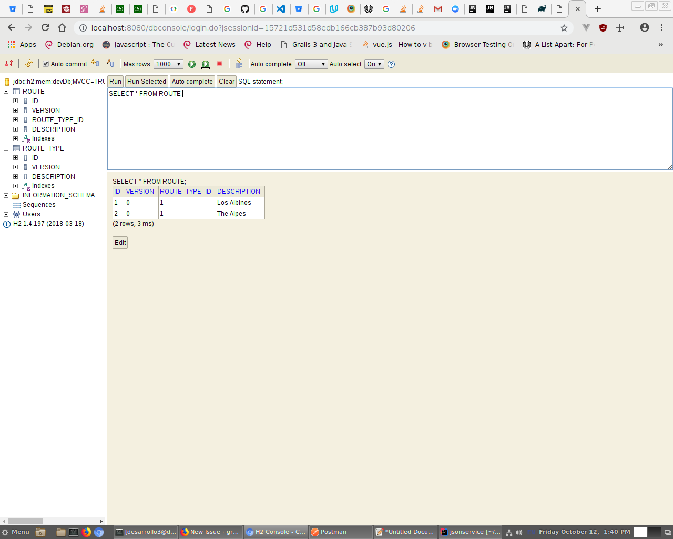Click the Refresh icon in H2 toolbar
This screenshot has height=539, width=673.
pos(29,64)
